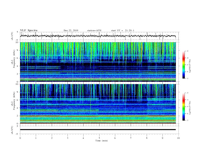Click the "-3" tick on lower colorbar

tap(187, 93)
